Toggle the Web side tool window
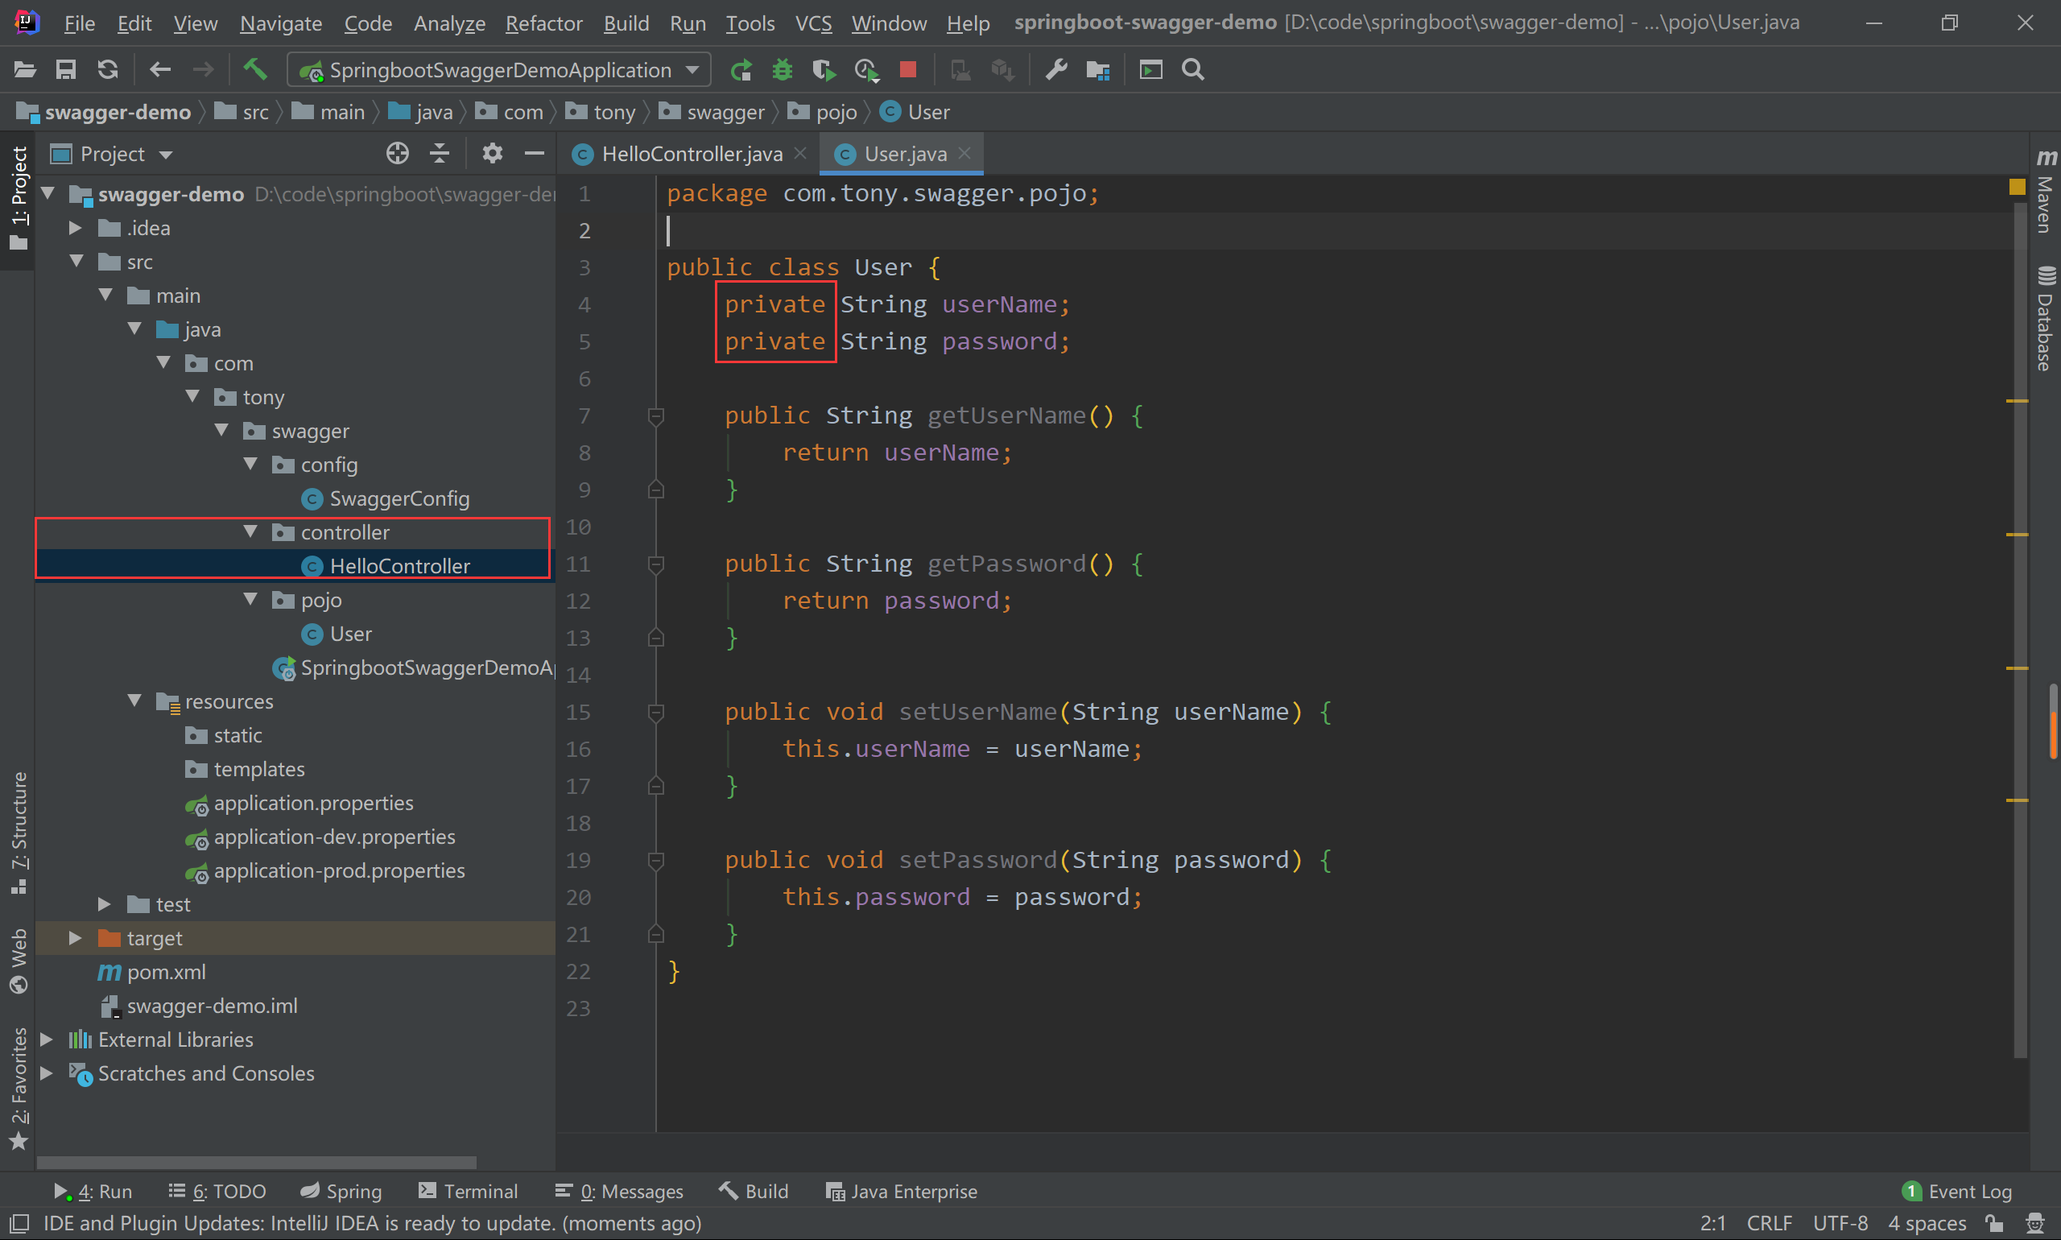This screenshot has width=2061, height=1240. 19,961
